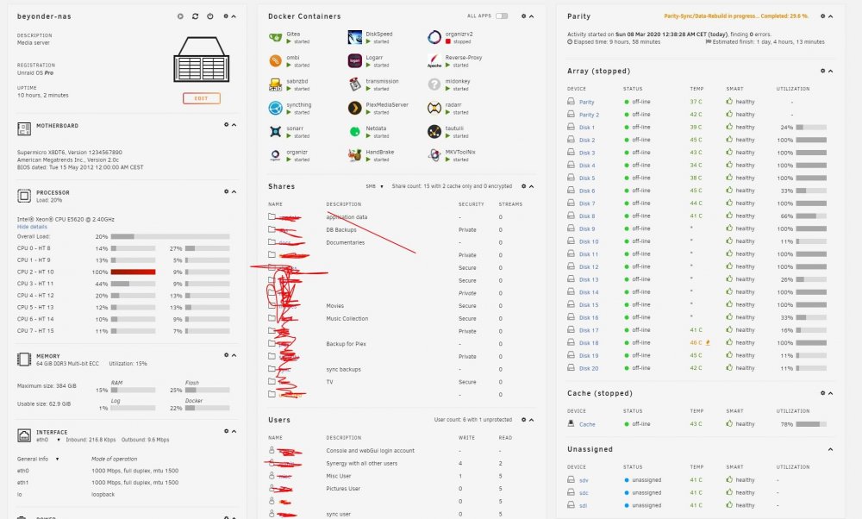The width and height of the screenshot is (862, 519).
Task: Open settings gear of Parity panel
Action: pyautogui.click(x=823, y=16)
